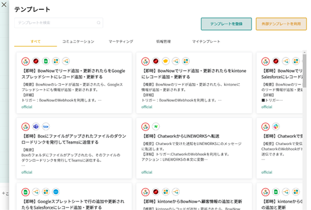
Task: Open the マーケティング tab
Action: tap(121, 41)
